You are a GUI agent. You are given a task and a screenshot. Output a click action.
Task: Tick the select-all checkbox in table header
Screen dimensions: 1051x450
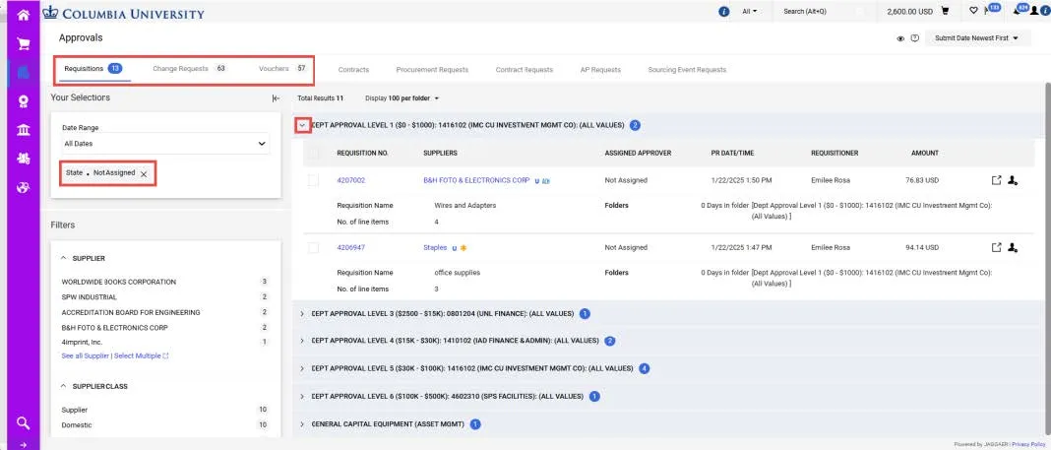click(313, 153)
